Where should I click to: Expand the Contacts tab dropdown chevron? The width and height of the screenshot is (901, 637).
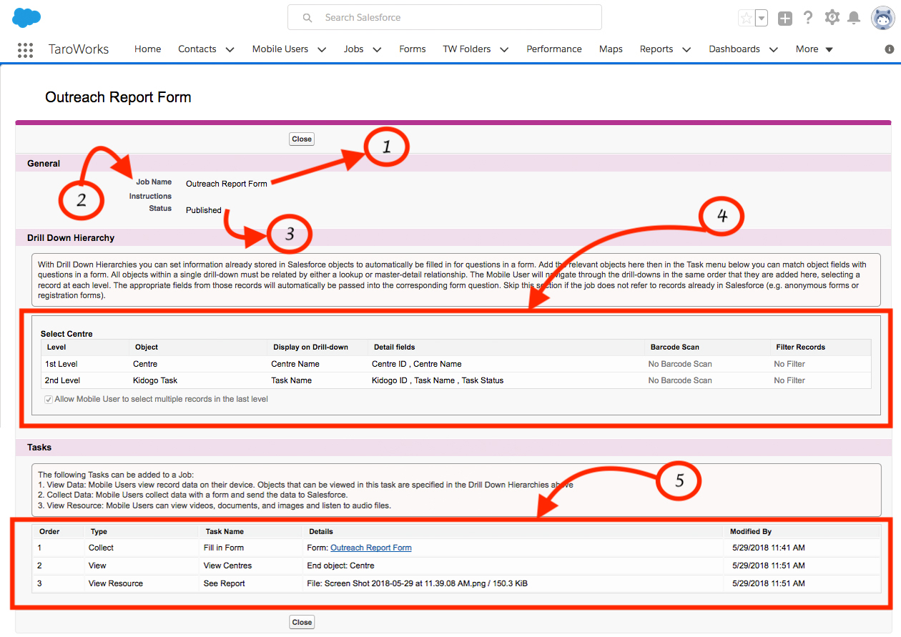(230, 49)
